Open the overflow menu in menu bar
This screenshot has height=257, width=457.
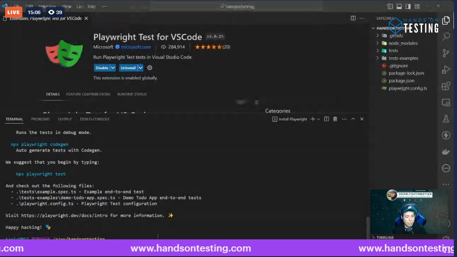tap(105, 6)
